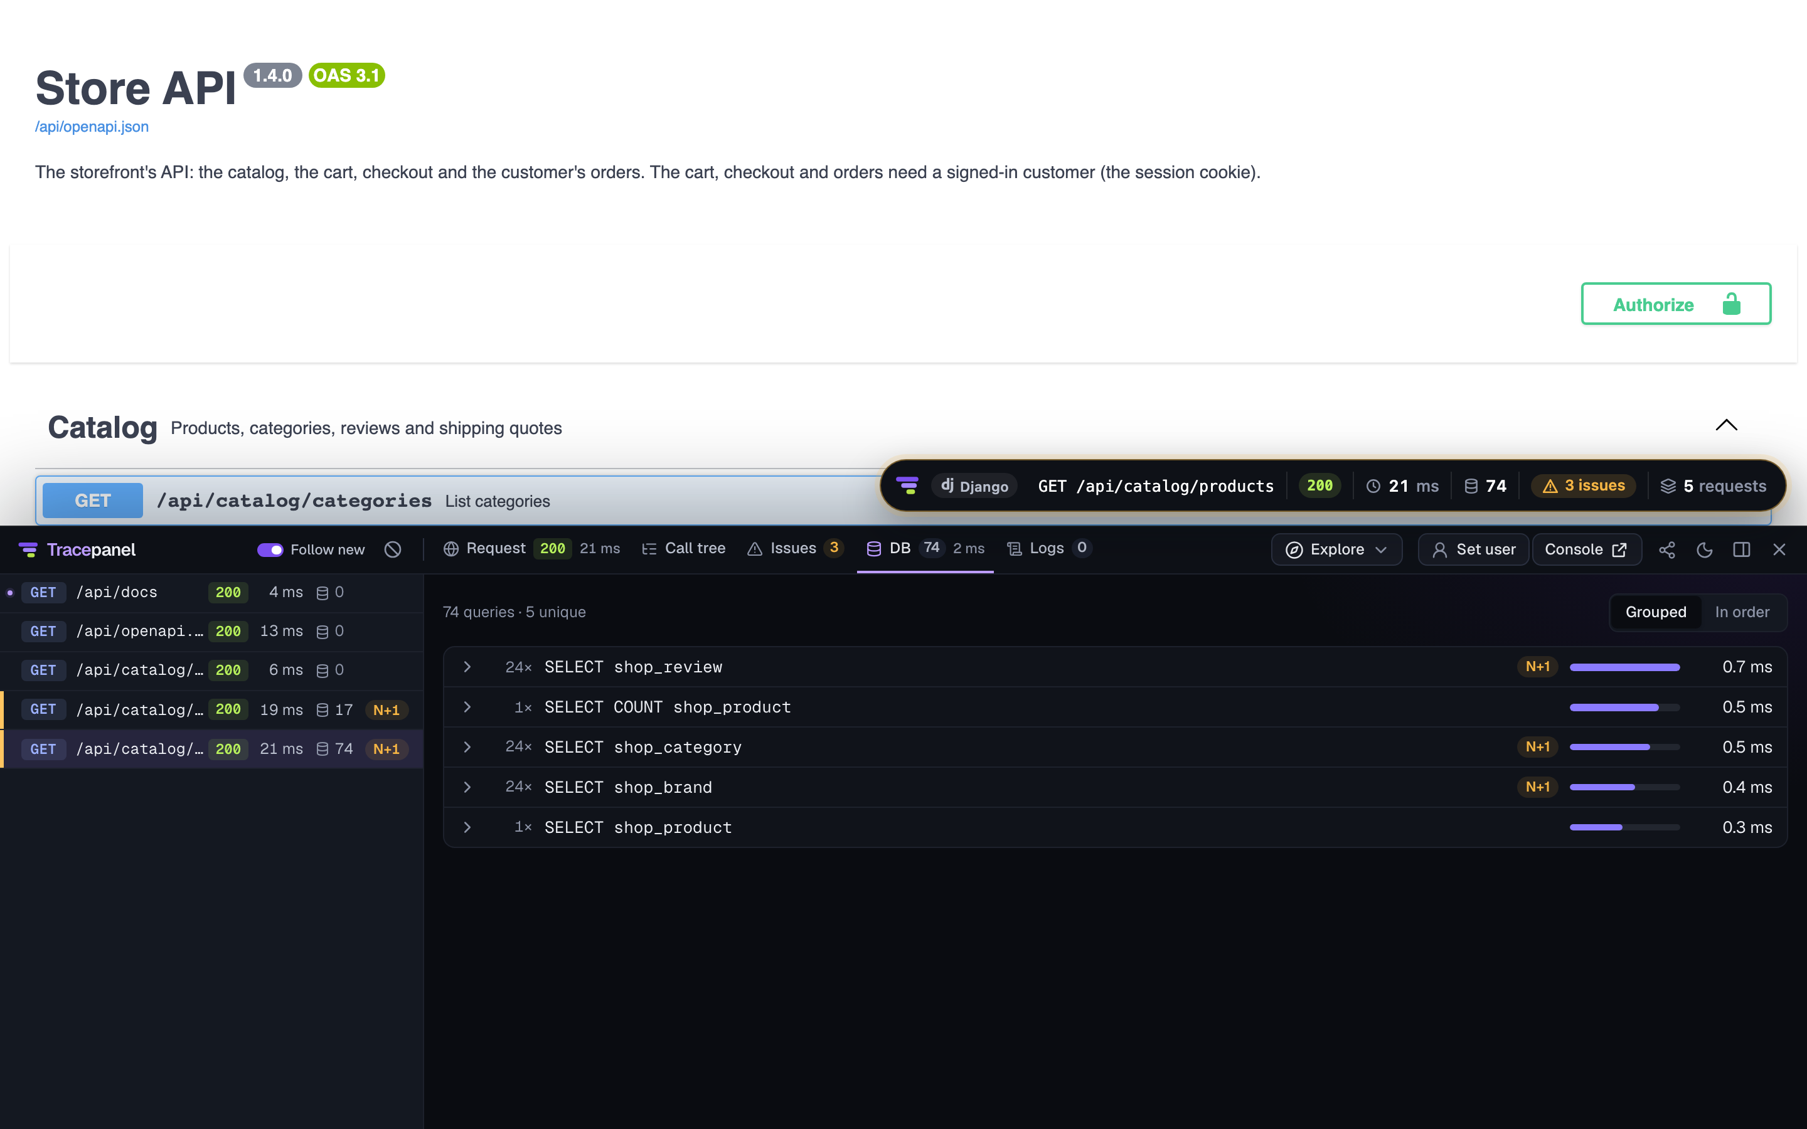Click the panel layout dock icon
This screenshot has height=1129, width=1807.
(x=1741, y=549)
